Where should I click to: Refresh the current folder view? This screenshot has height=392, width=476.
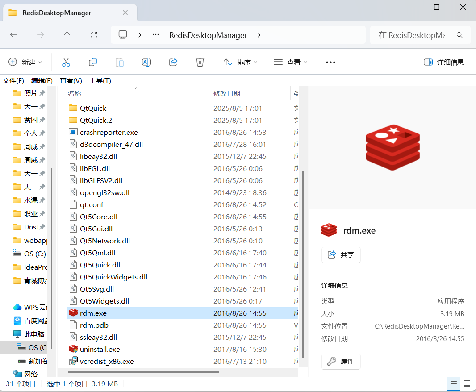pos(94,35)
